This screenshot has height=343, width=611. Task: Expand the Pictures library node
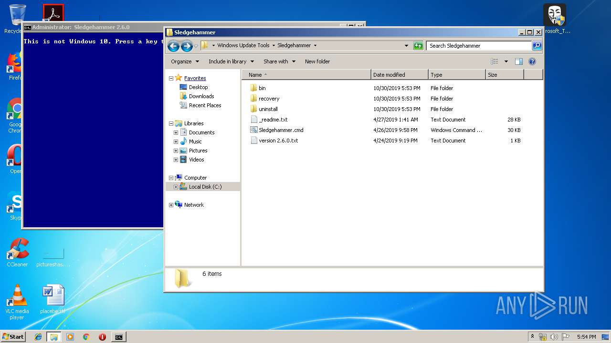[176, 151]
